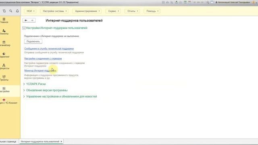Open the Отчеты dropdown menu
The height and width of the screenshot is (145, 258).
point(132,11)
